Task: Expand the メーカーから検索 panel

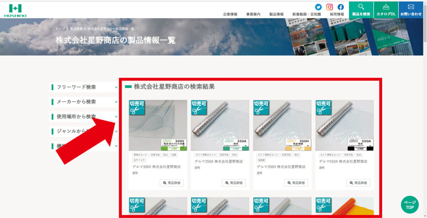Action: 84,102
